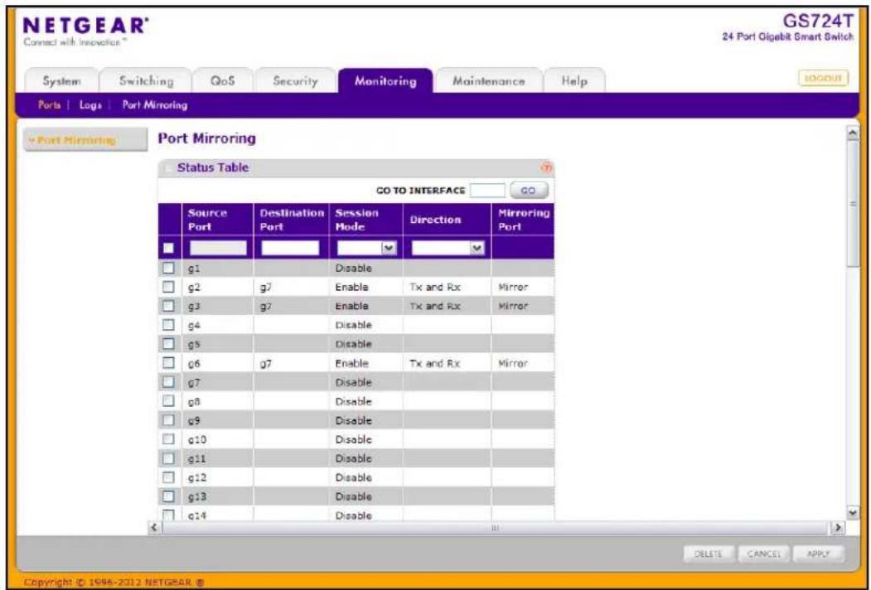This screenshot has width=871, height=590.
Task: Select the Monitoring tab
Action: pos(385,81)
